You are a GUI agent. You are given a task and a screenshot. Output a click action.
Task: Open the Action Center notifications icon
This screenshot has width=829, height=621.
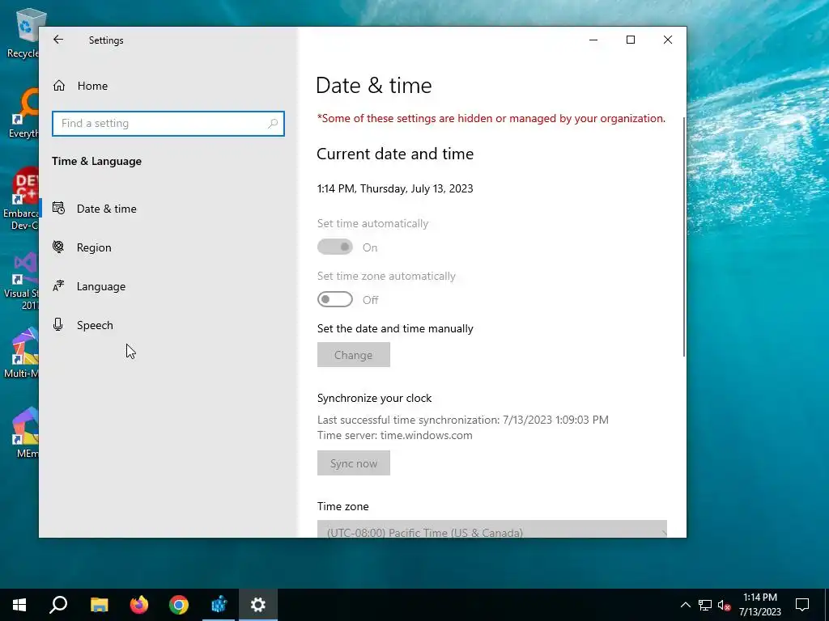tap(802, 605)
